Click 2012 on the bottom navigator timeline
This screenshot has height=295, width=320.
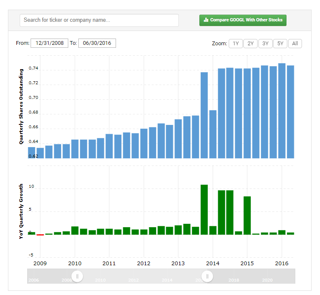click(133, 280)
